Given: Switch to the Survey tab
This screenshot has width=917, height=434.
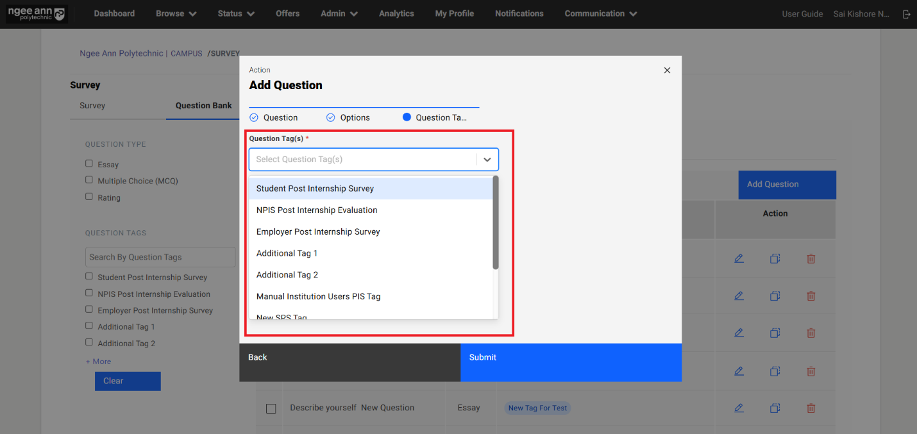Looking at the screenshot, I should coord(92,106).
